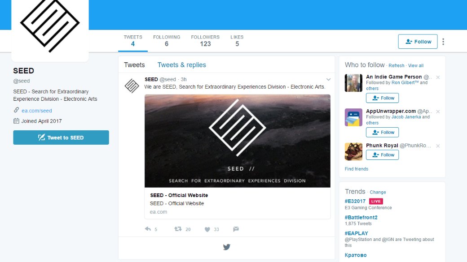Click the Tweet to SEED button

pyautogui.click(x=61, y=137)
